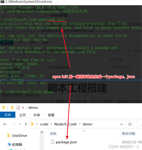Switch to the 主页 ribbon tab
This screenshot has height=150, width=142.
click(22, 115)
